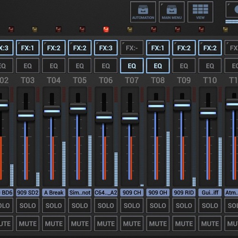Click the T09 track number heading
The image size is (238, 238).
tap(184, 80)
